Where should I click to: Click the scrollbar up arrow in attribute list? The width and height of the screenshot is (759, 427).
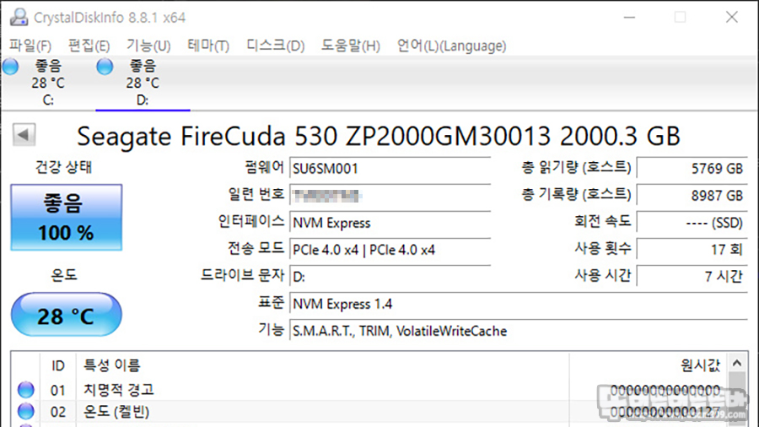(737, 363)
